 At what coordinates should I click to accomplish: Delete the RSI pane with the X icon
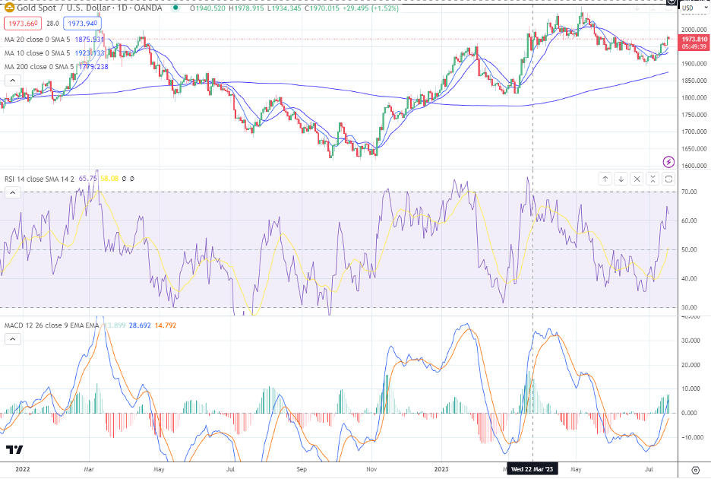[637, 179]
